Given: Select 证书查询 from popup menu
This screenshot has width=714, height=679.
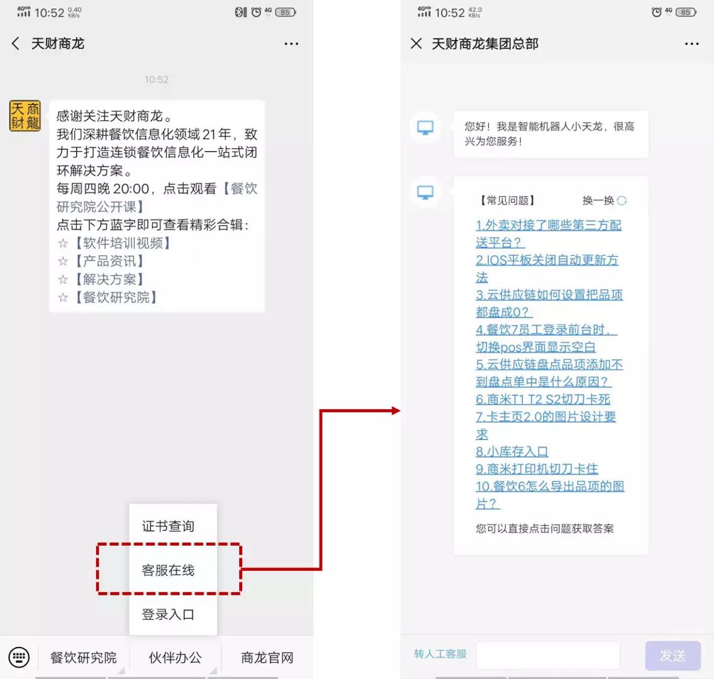Looking at the screenshot, I should click(173, 526).
